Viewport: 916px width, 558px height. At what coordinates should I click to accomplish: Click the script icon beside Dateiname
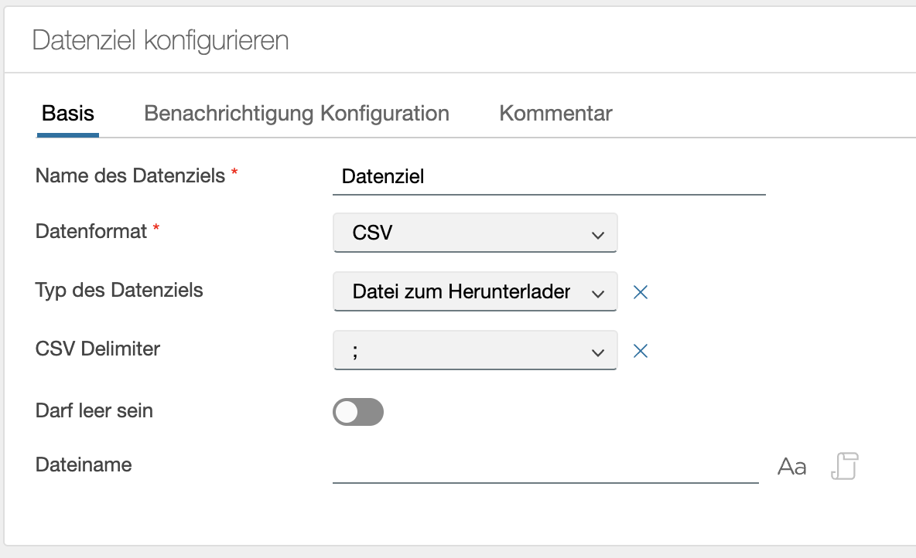[x=844, y=466]
